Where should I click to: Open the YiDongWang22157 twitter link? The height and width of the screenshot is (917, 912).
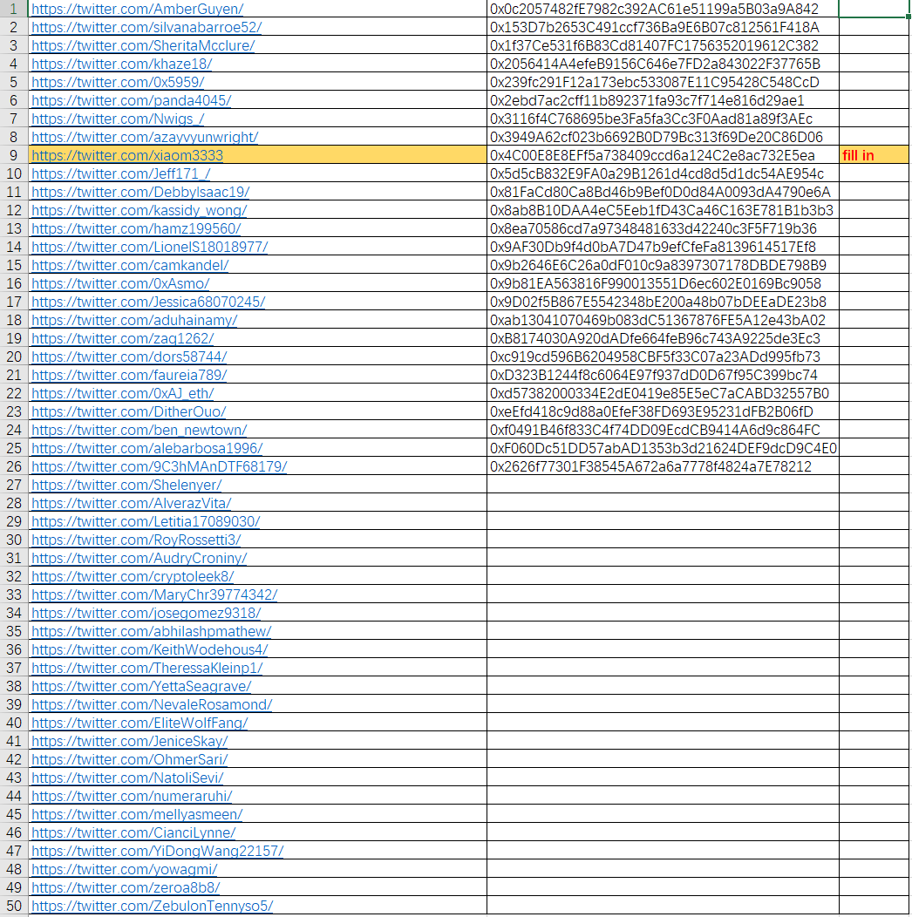pos(158,851)
